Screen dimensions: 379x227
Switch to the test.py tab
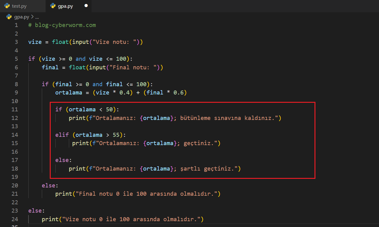[x=19, y=6]
